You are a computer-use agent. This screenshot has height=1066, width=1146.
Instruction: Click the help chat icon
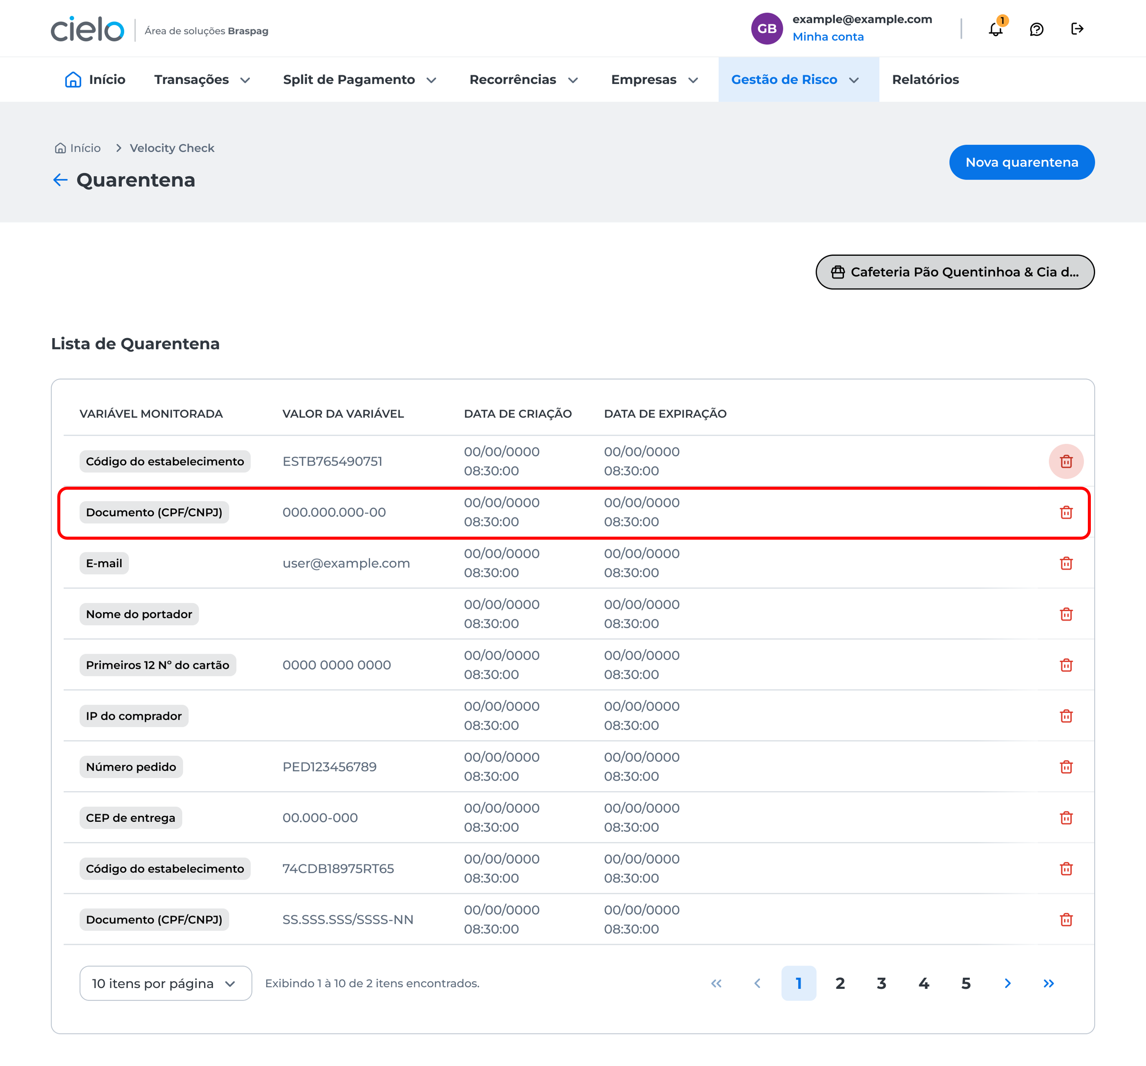[x=1037, y=29]
